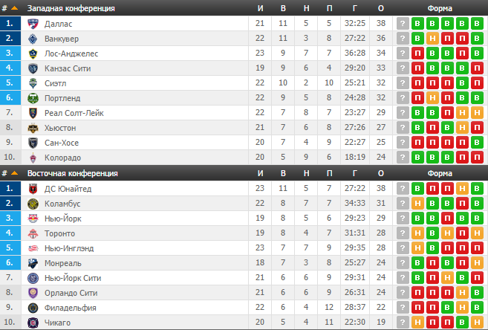Click the Коламбус team logo

[x=33, y=204]
